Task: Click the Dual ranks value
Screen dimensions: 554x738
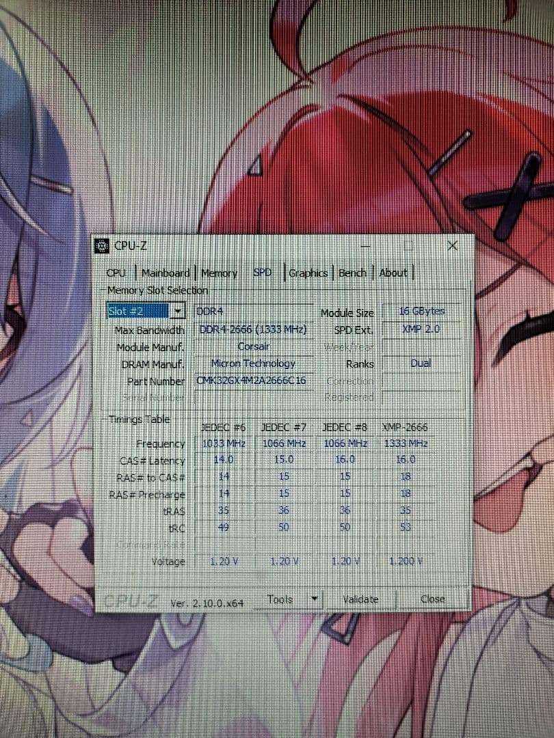Action: pos(421,363)
